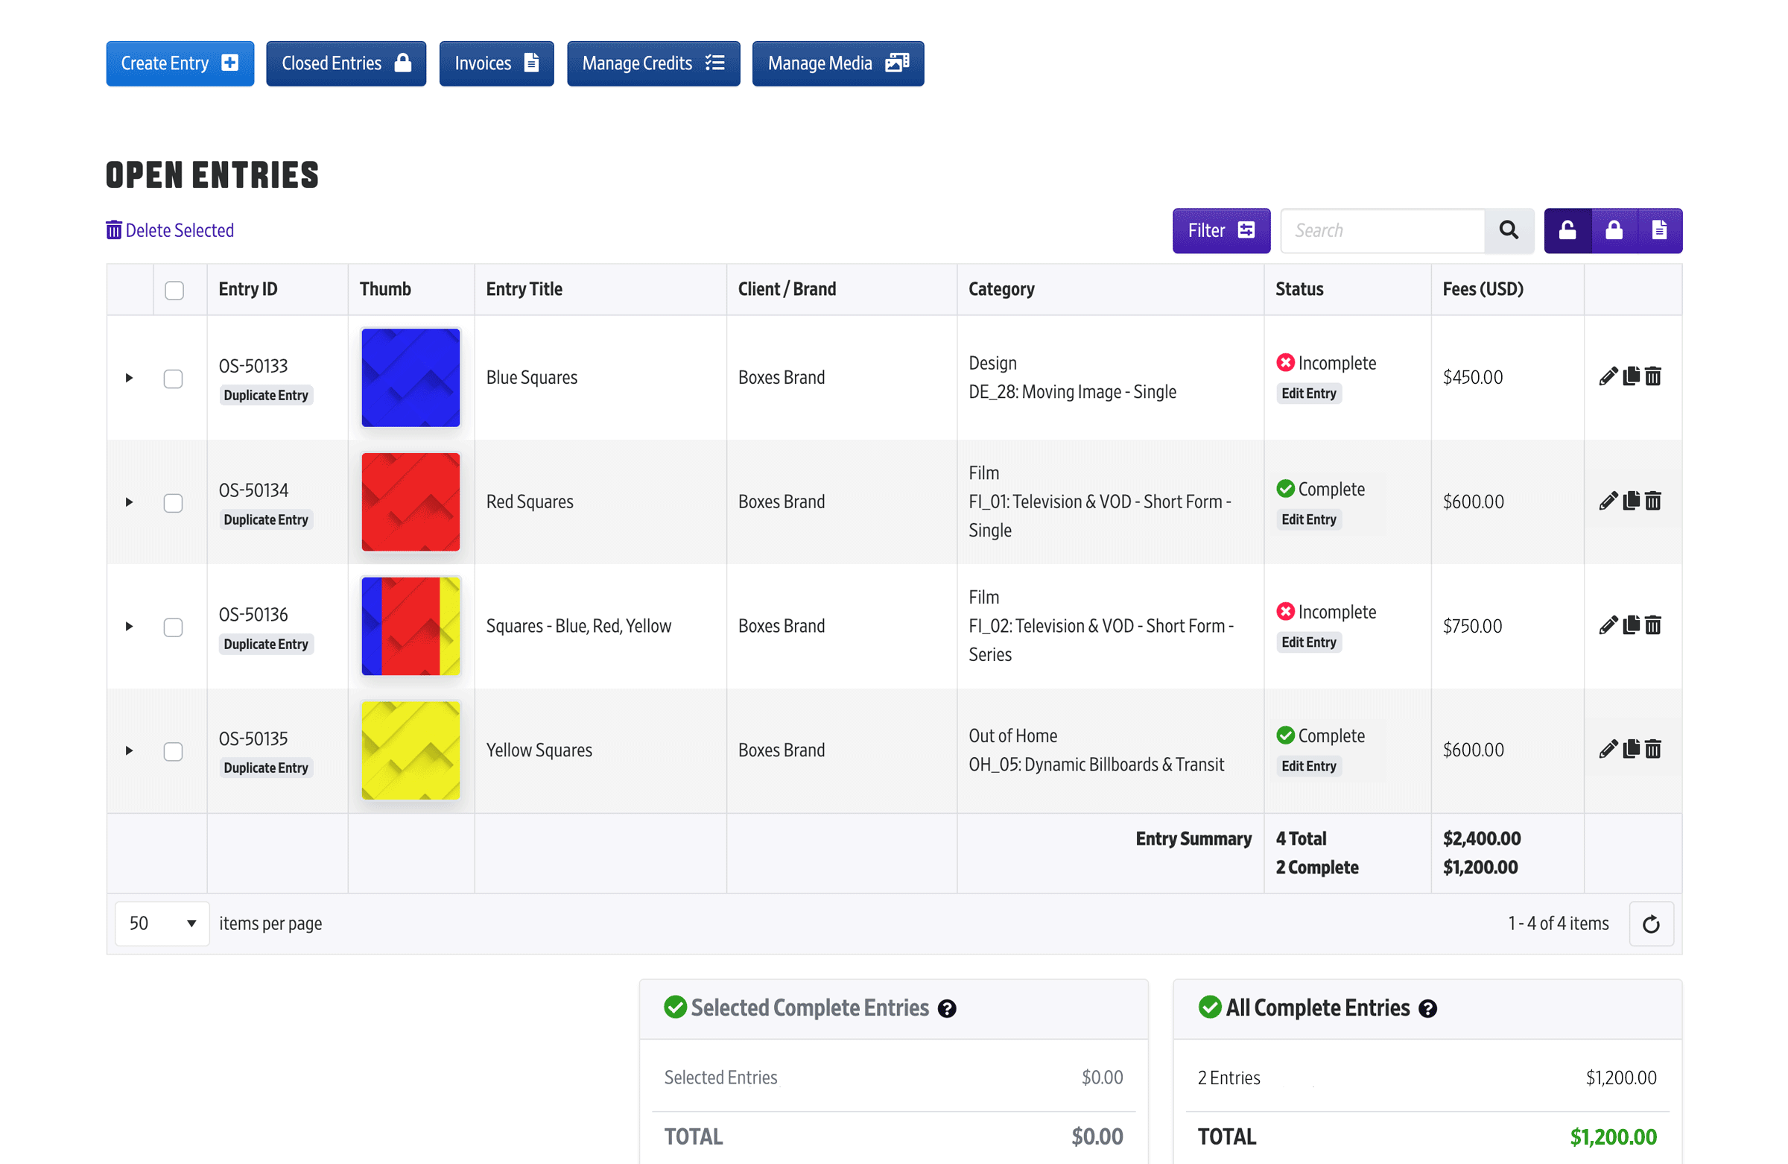This screenshot has height=1164, width=1788.
Task: Click the magnifying glass search icon
Action: click(1509, 231)
